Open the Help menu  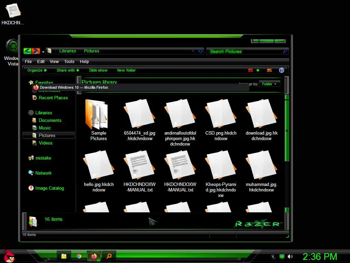[x=84, y=62]
